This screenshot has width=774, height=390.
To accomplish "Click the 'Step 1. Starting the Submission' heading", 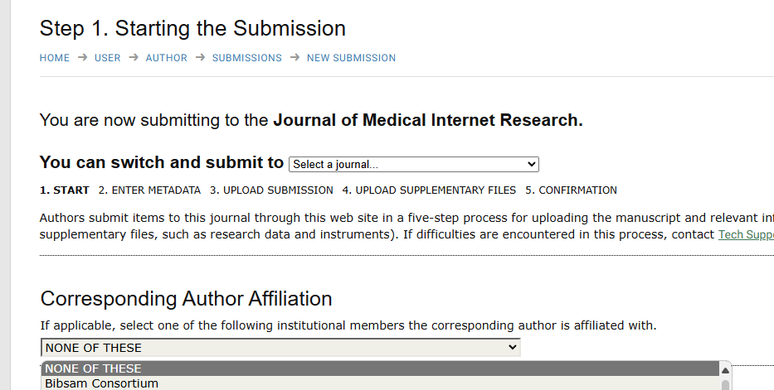I will (192, 28).
